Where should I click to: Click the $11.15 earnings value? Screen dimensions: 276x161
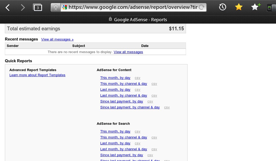point(176,28)
